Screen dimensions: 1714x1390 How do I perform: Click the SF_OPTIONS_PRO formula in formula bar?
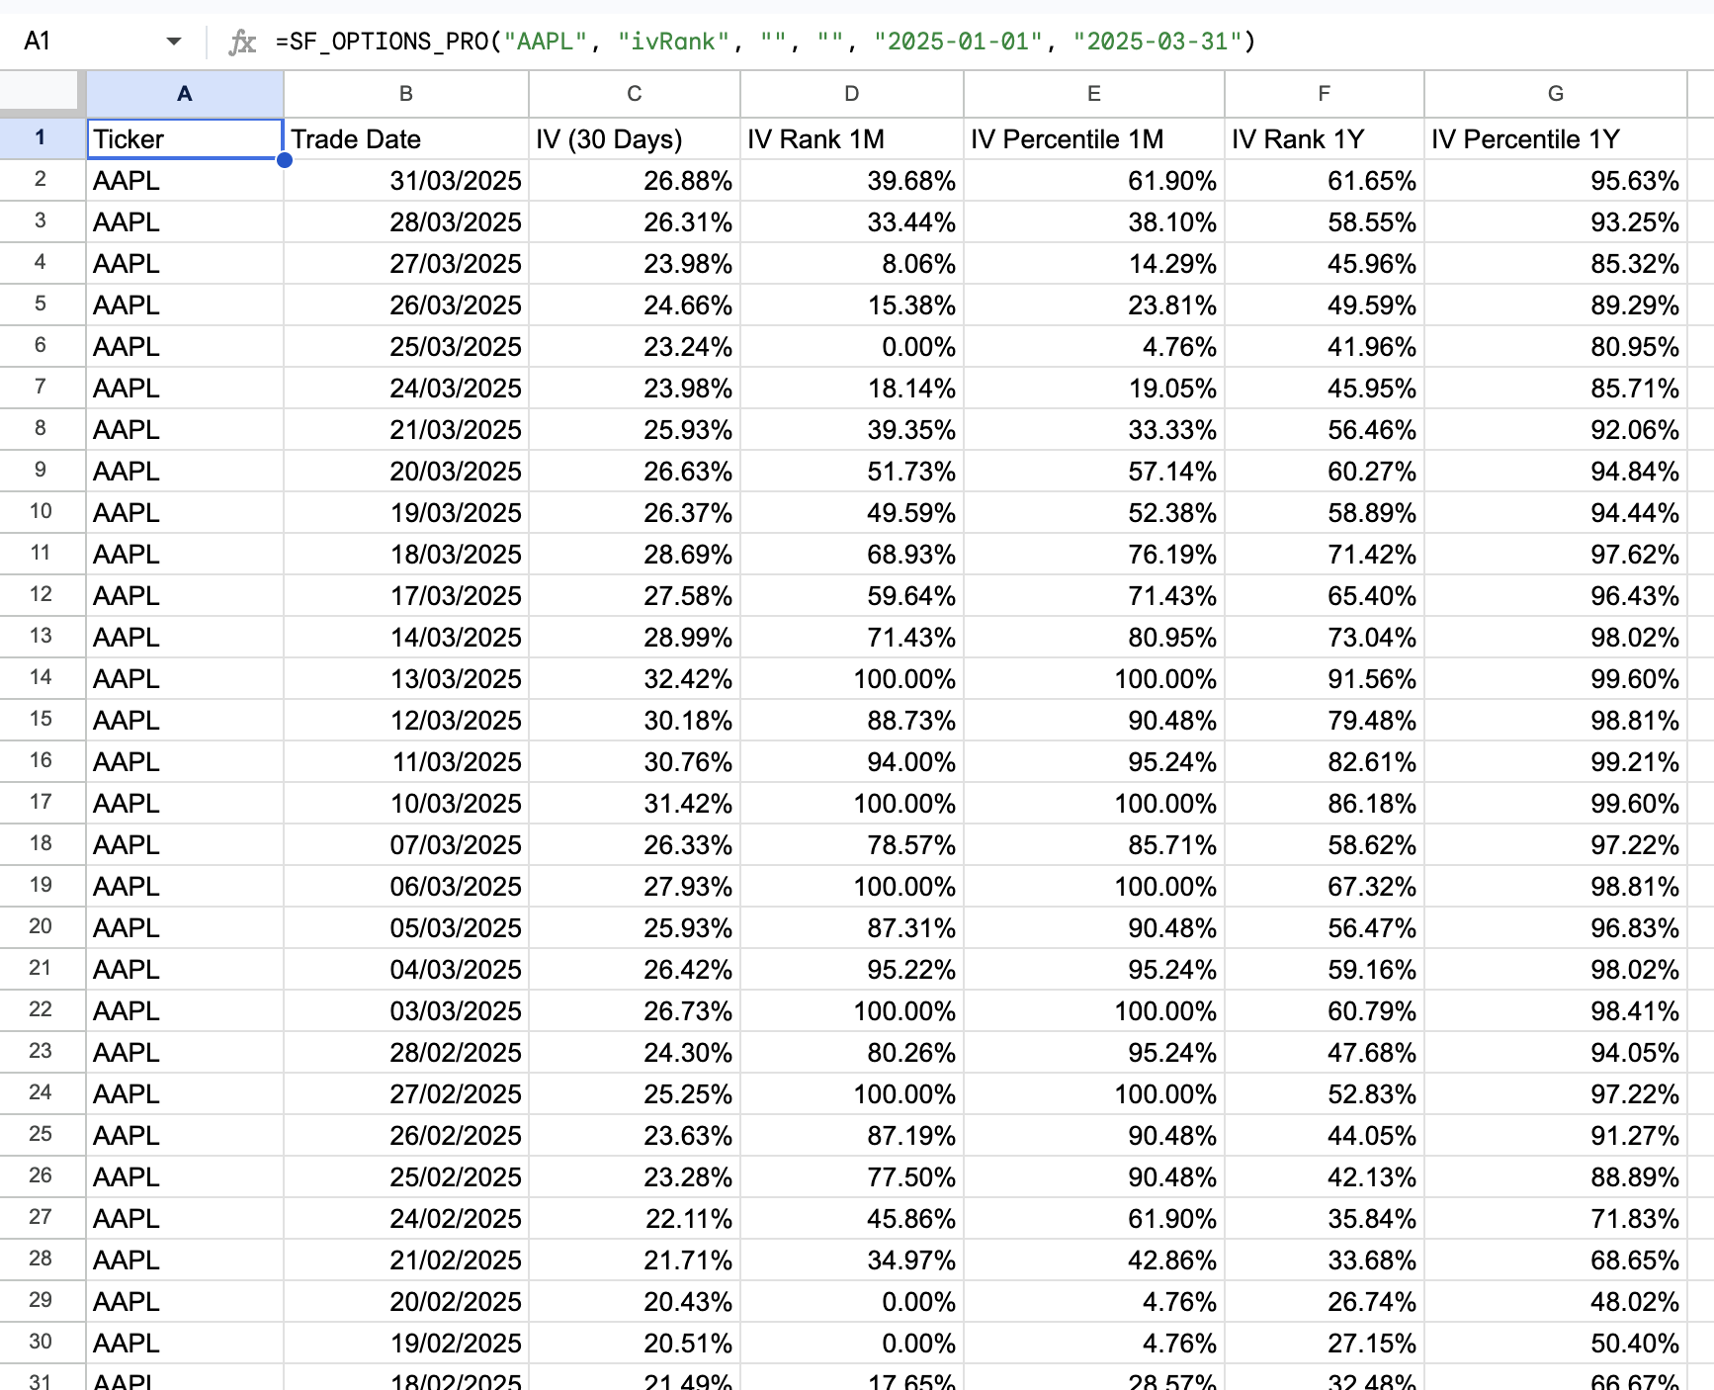[x=765, y=42]
